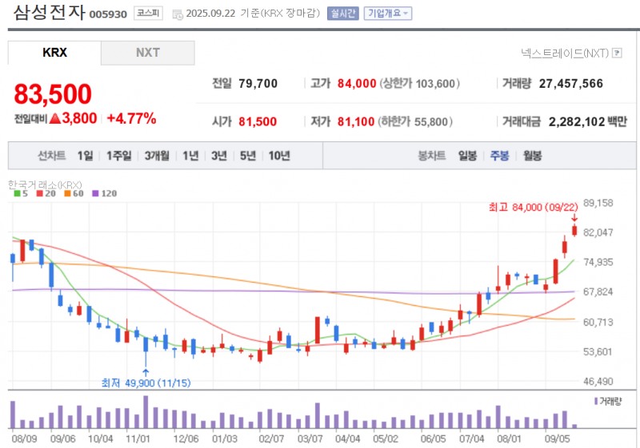This screenshot has height=448, width=640.
Task: Choose the 주봉 weekly candle chart
Action: (499, 156)
